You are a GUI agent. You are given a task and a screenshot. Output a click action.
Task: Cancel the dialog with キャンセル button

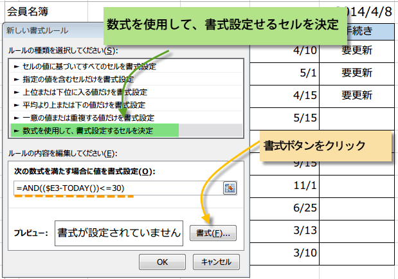click(x=216, y=262)
